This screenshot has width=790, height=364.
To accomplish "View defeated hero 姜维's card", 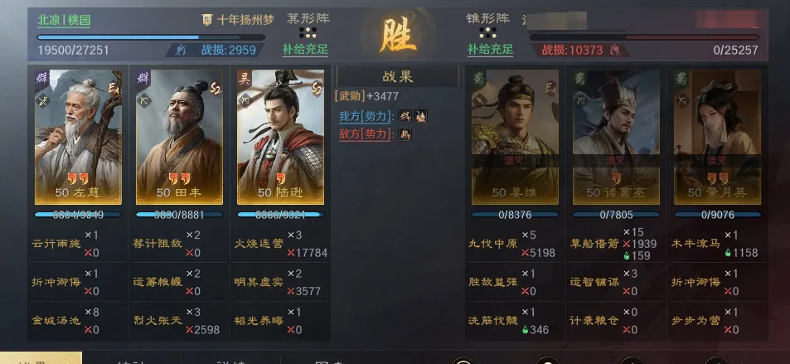I will [x=515, y=137].
